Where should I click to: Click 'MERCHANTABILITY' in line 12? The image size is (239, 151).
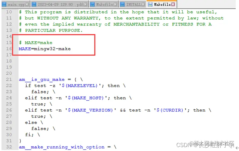click(136, 24)
